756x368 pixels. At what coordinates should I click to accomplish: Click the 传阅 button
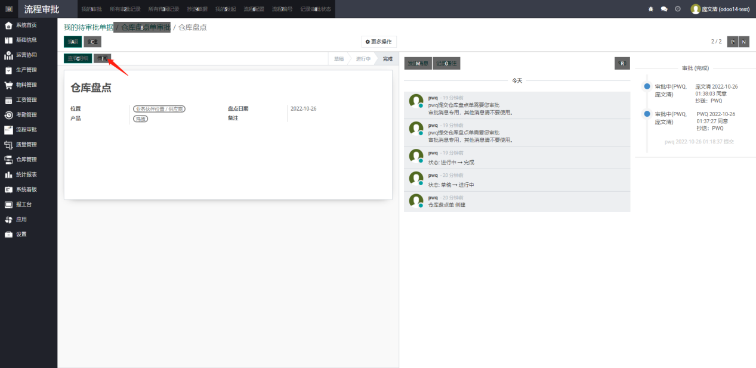[102, 58]
